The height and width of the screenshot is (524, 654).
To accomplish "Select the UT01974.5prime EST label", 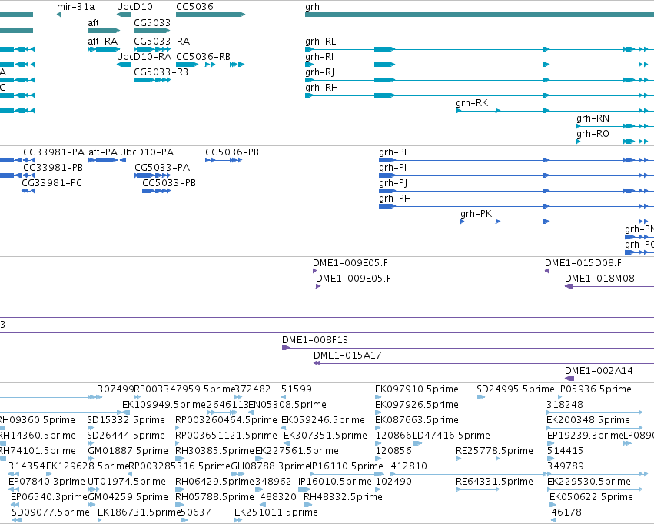I will pos(126,482).
